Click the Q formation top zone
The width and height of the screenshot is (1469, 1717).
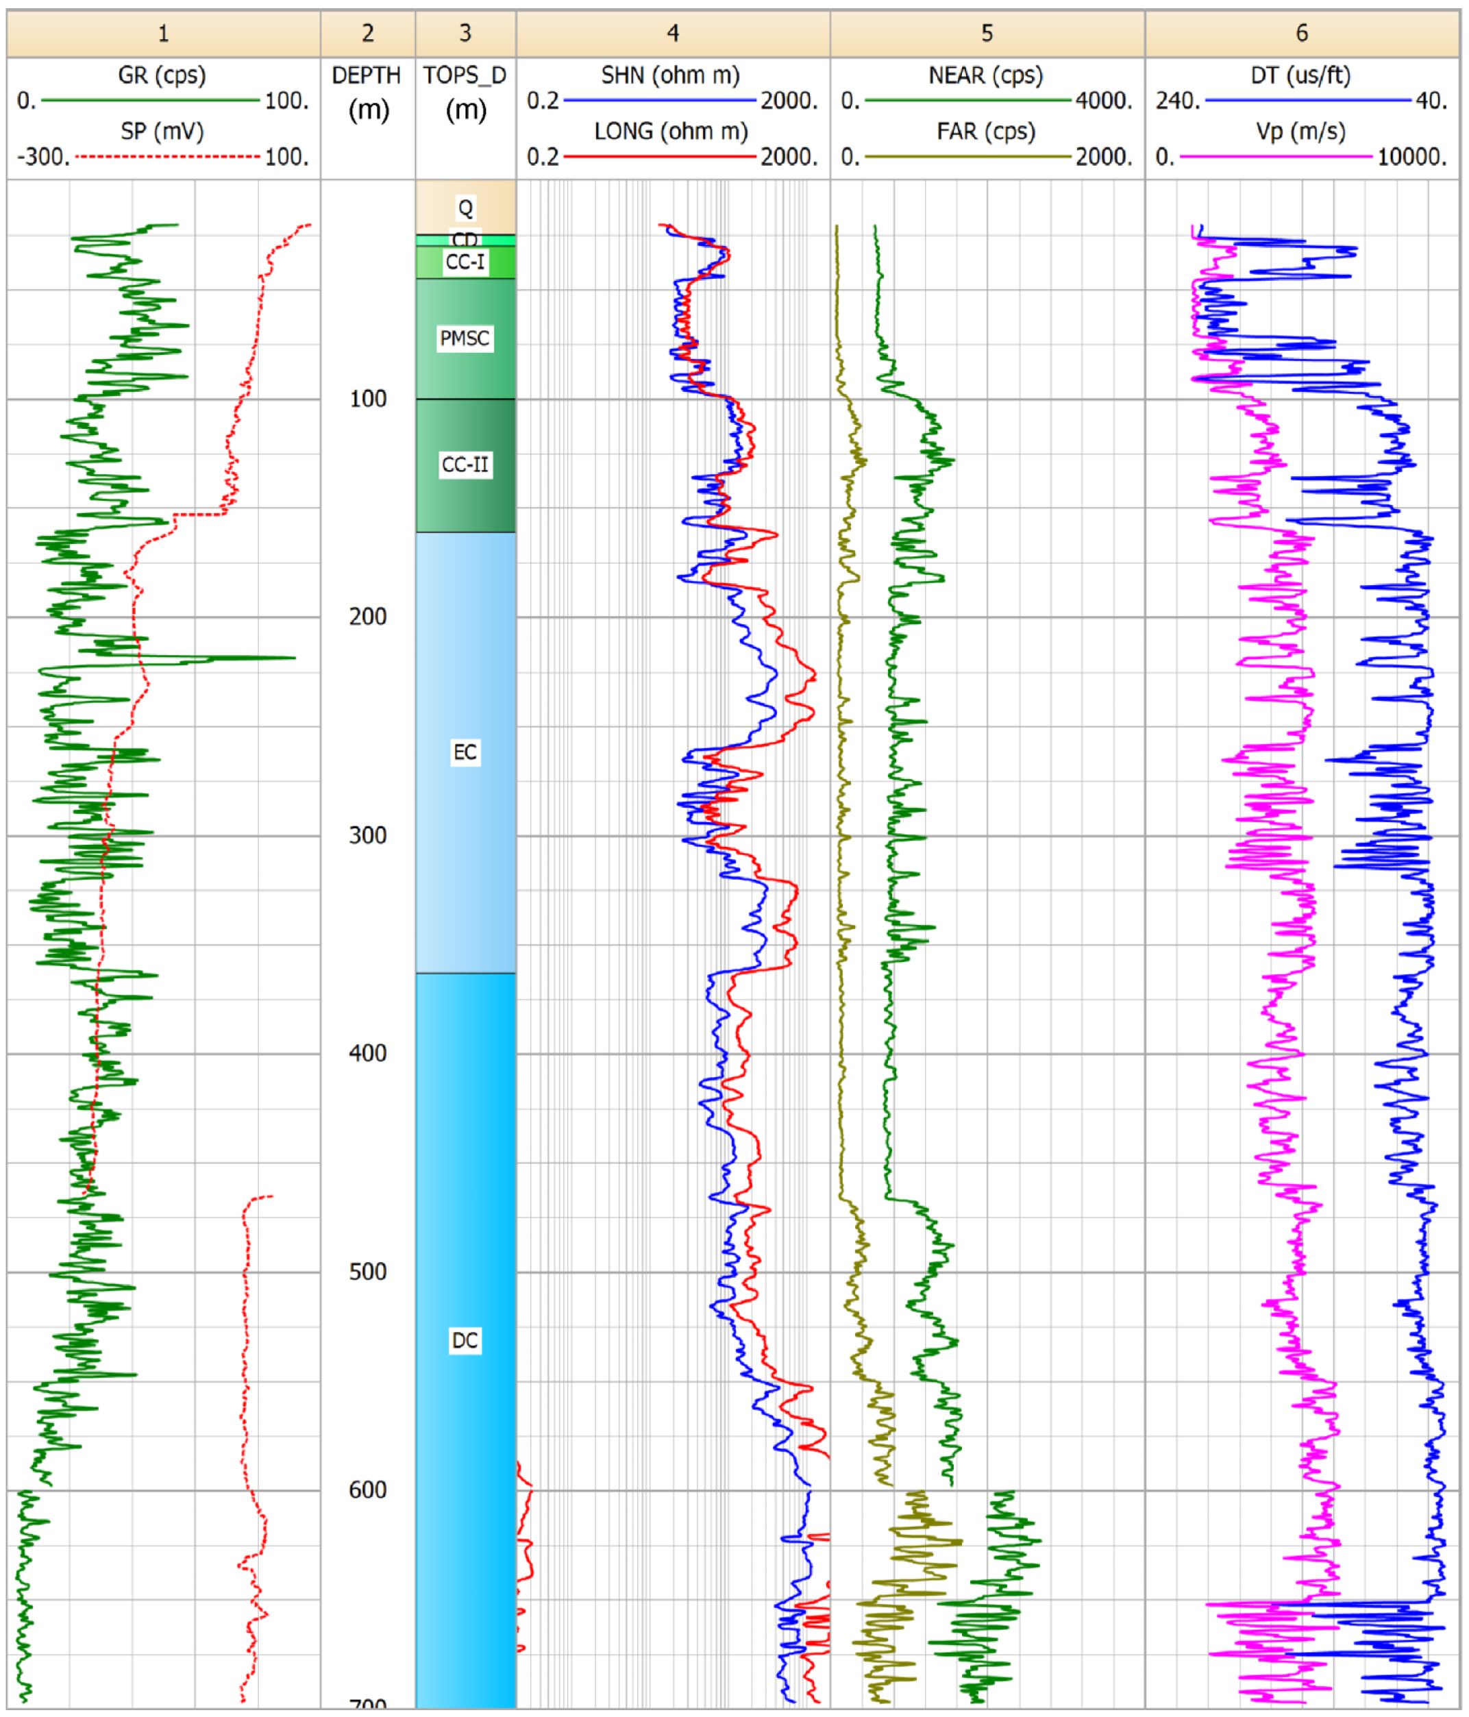[x=466, y=208]
